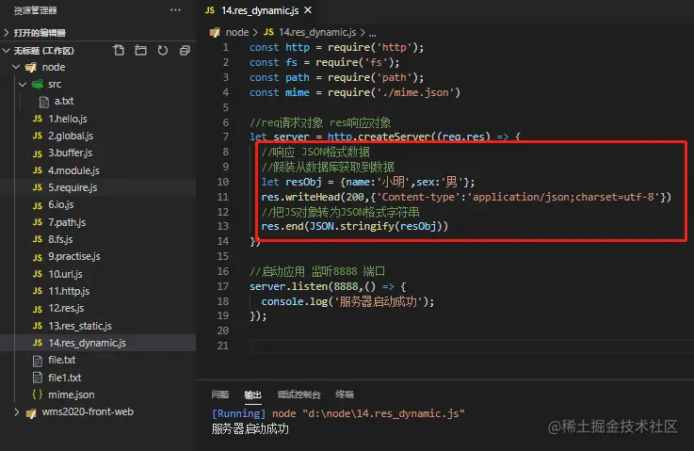Click the new file icon in workspace header

119,50
